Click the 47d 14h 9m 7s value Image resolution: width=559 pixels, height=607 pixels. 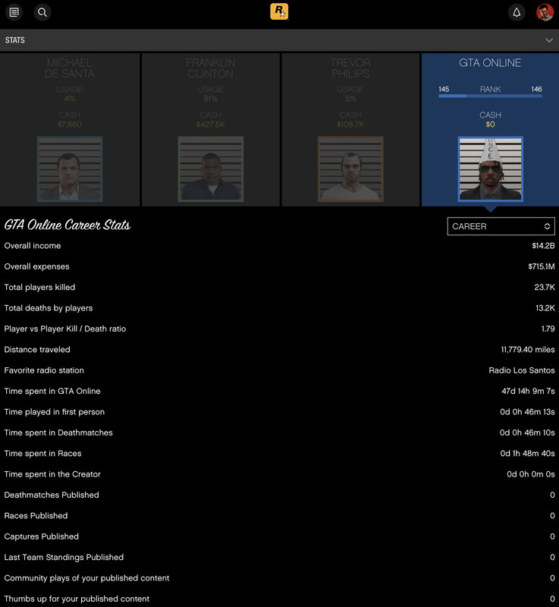(x=528, y=392)
